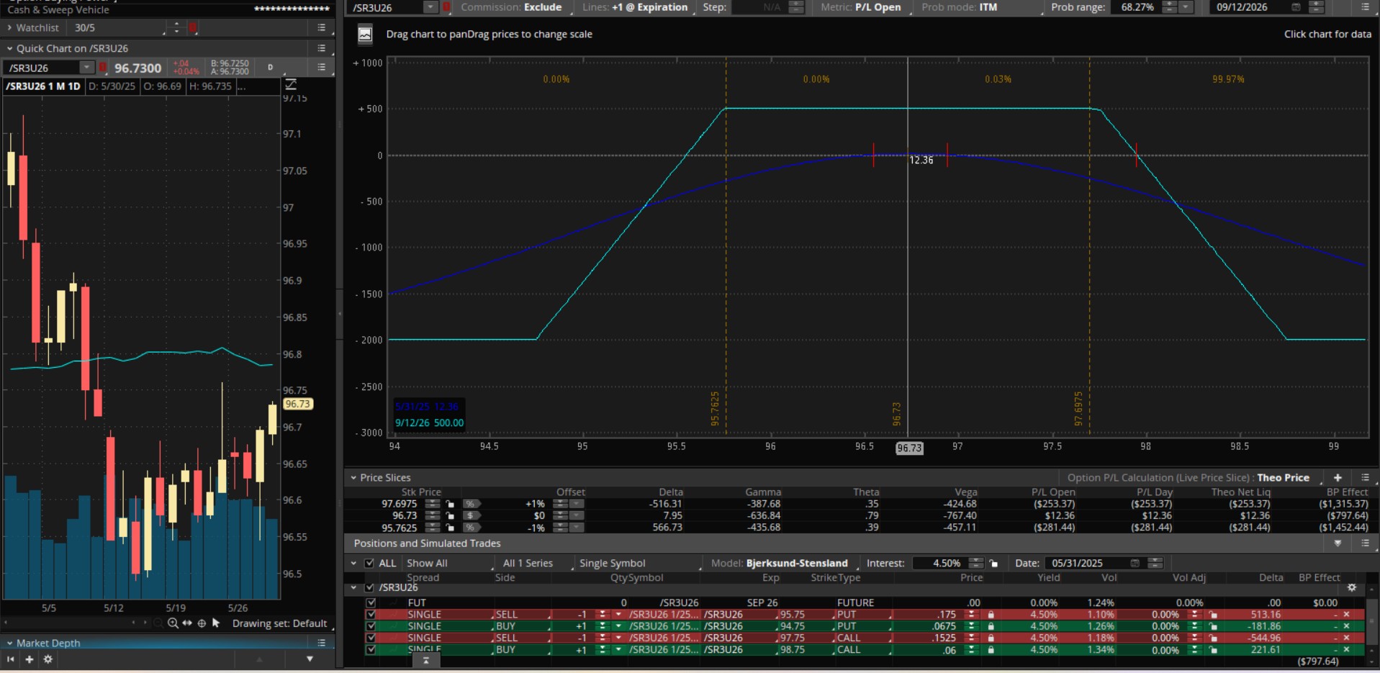This screenshot has height=673, width=1380.
Task: Open the Model Bjerksund-Stensland dropdown
Action: [x=796, y=563]
